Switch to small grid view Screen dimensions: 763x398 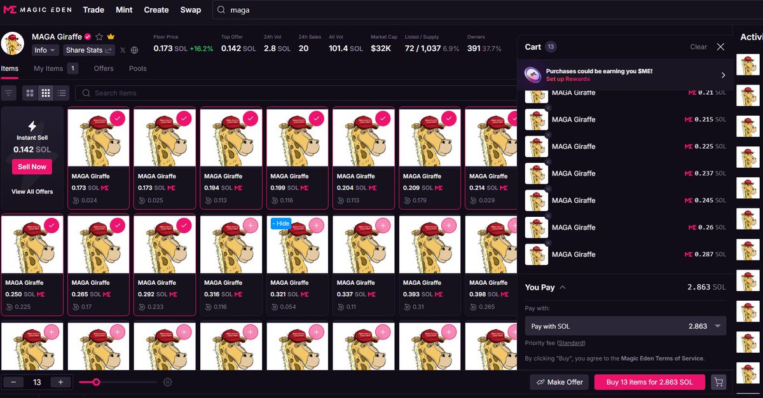(46, 93)
